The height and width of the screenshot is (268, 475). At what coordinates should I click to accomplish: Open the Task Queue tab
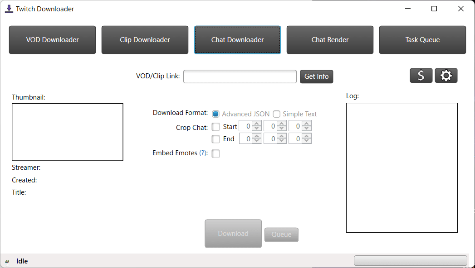click(x=422, y=40)
